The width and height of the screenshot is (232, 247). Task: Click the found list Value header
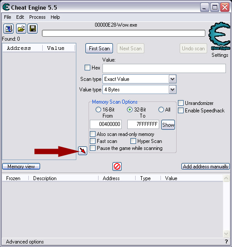[58, 48]
